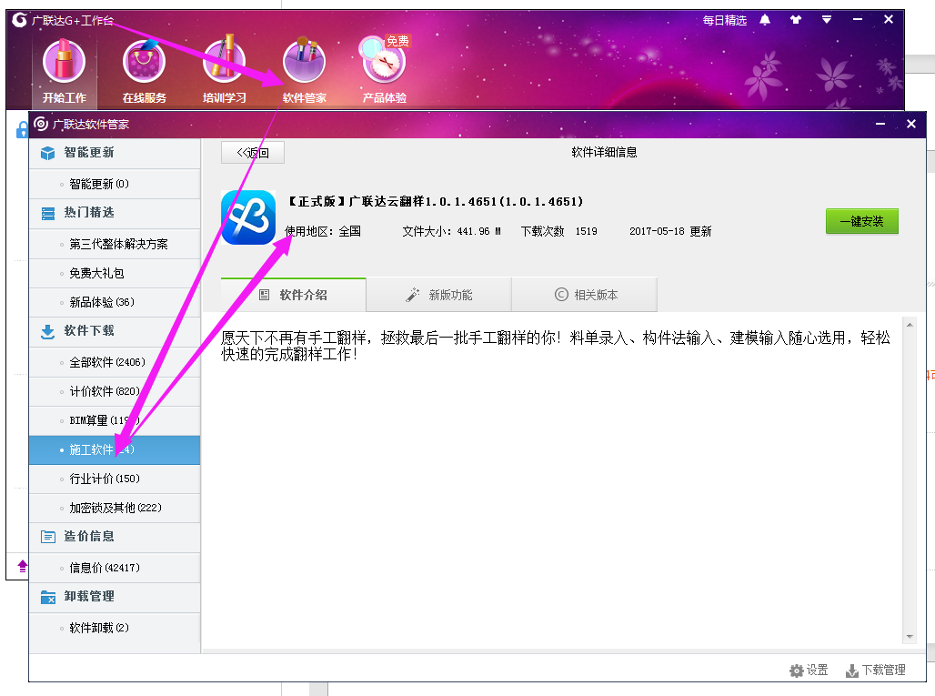The image size is (935, 696).
Task: Click the 广联达云翻样 app icon
Action: pyautogui.click(x=248, y=217)
